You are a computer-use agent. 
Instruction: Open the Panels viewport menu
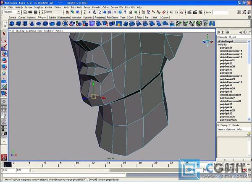coord(59,31)
